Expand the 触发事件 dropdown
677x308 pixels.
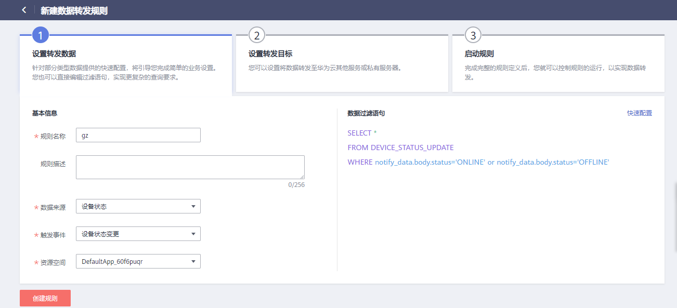[138, 234]
